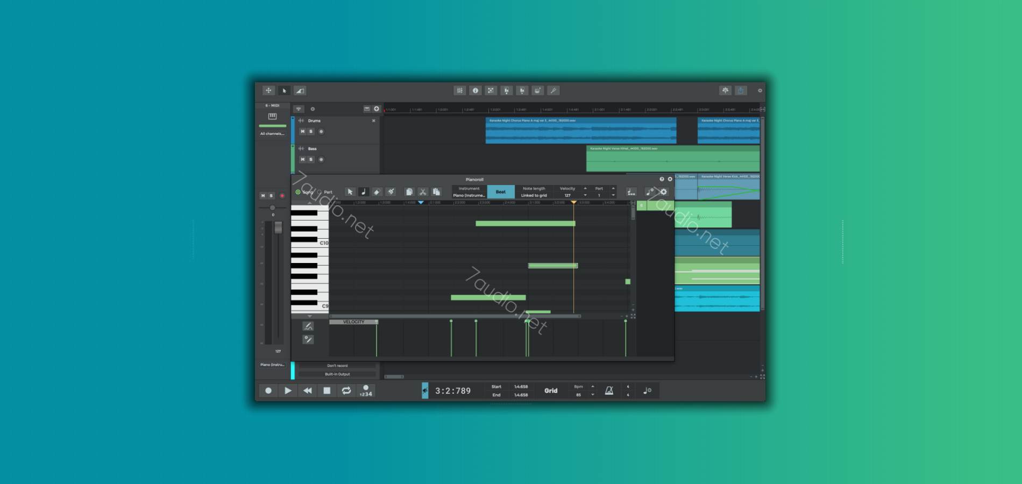Increase Velocity with up arrow in Pianoroll
The width and height of the screenshot is (1022, 484).
(585, 188)
